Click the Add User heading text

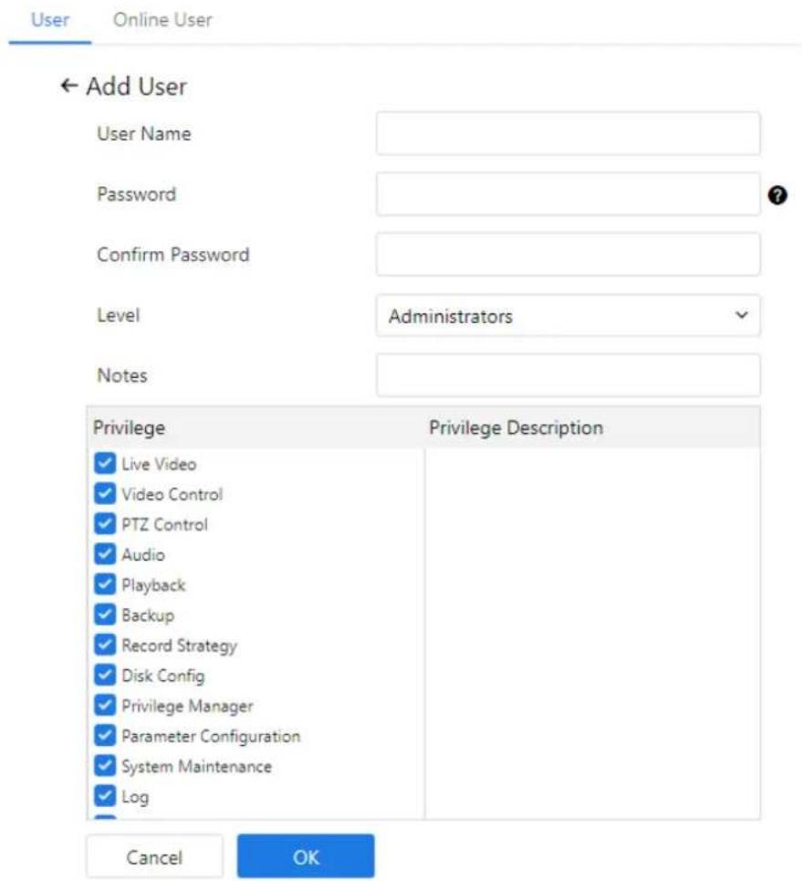tap(137, 86)
